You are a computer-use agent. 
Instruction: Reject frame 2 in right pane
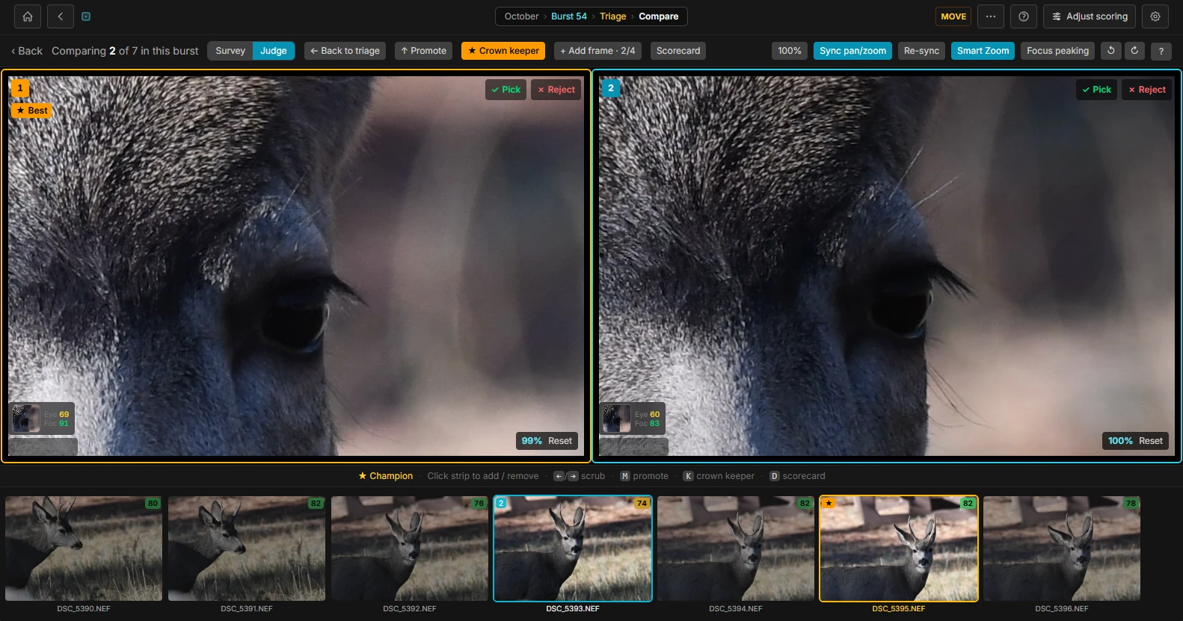coord(1147,90)
